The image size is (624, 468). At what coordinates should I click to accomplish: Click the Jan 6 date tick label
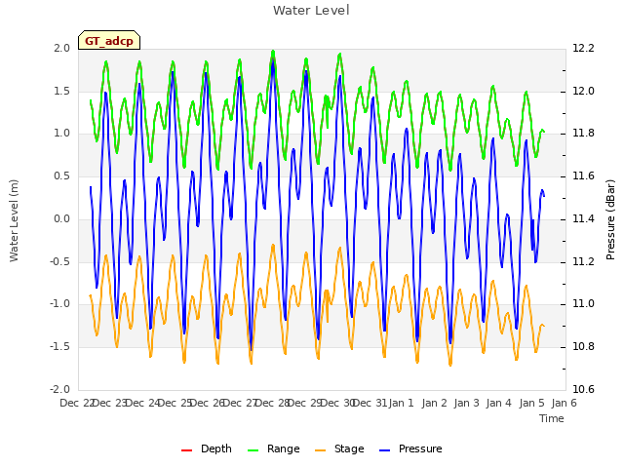pos(564,403)
